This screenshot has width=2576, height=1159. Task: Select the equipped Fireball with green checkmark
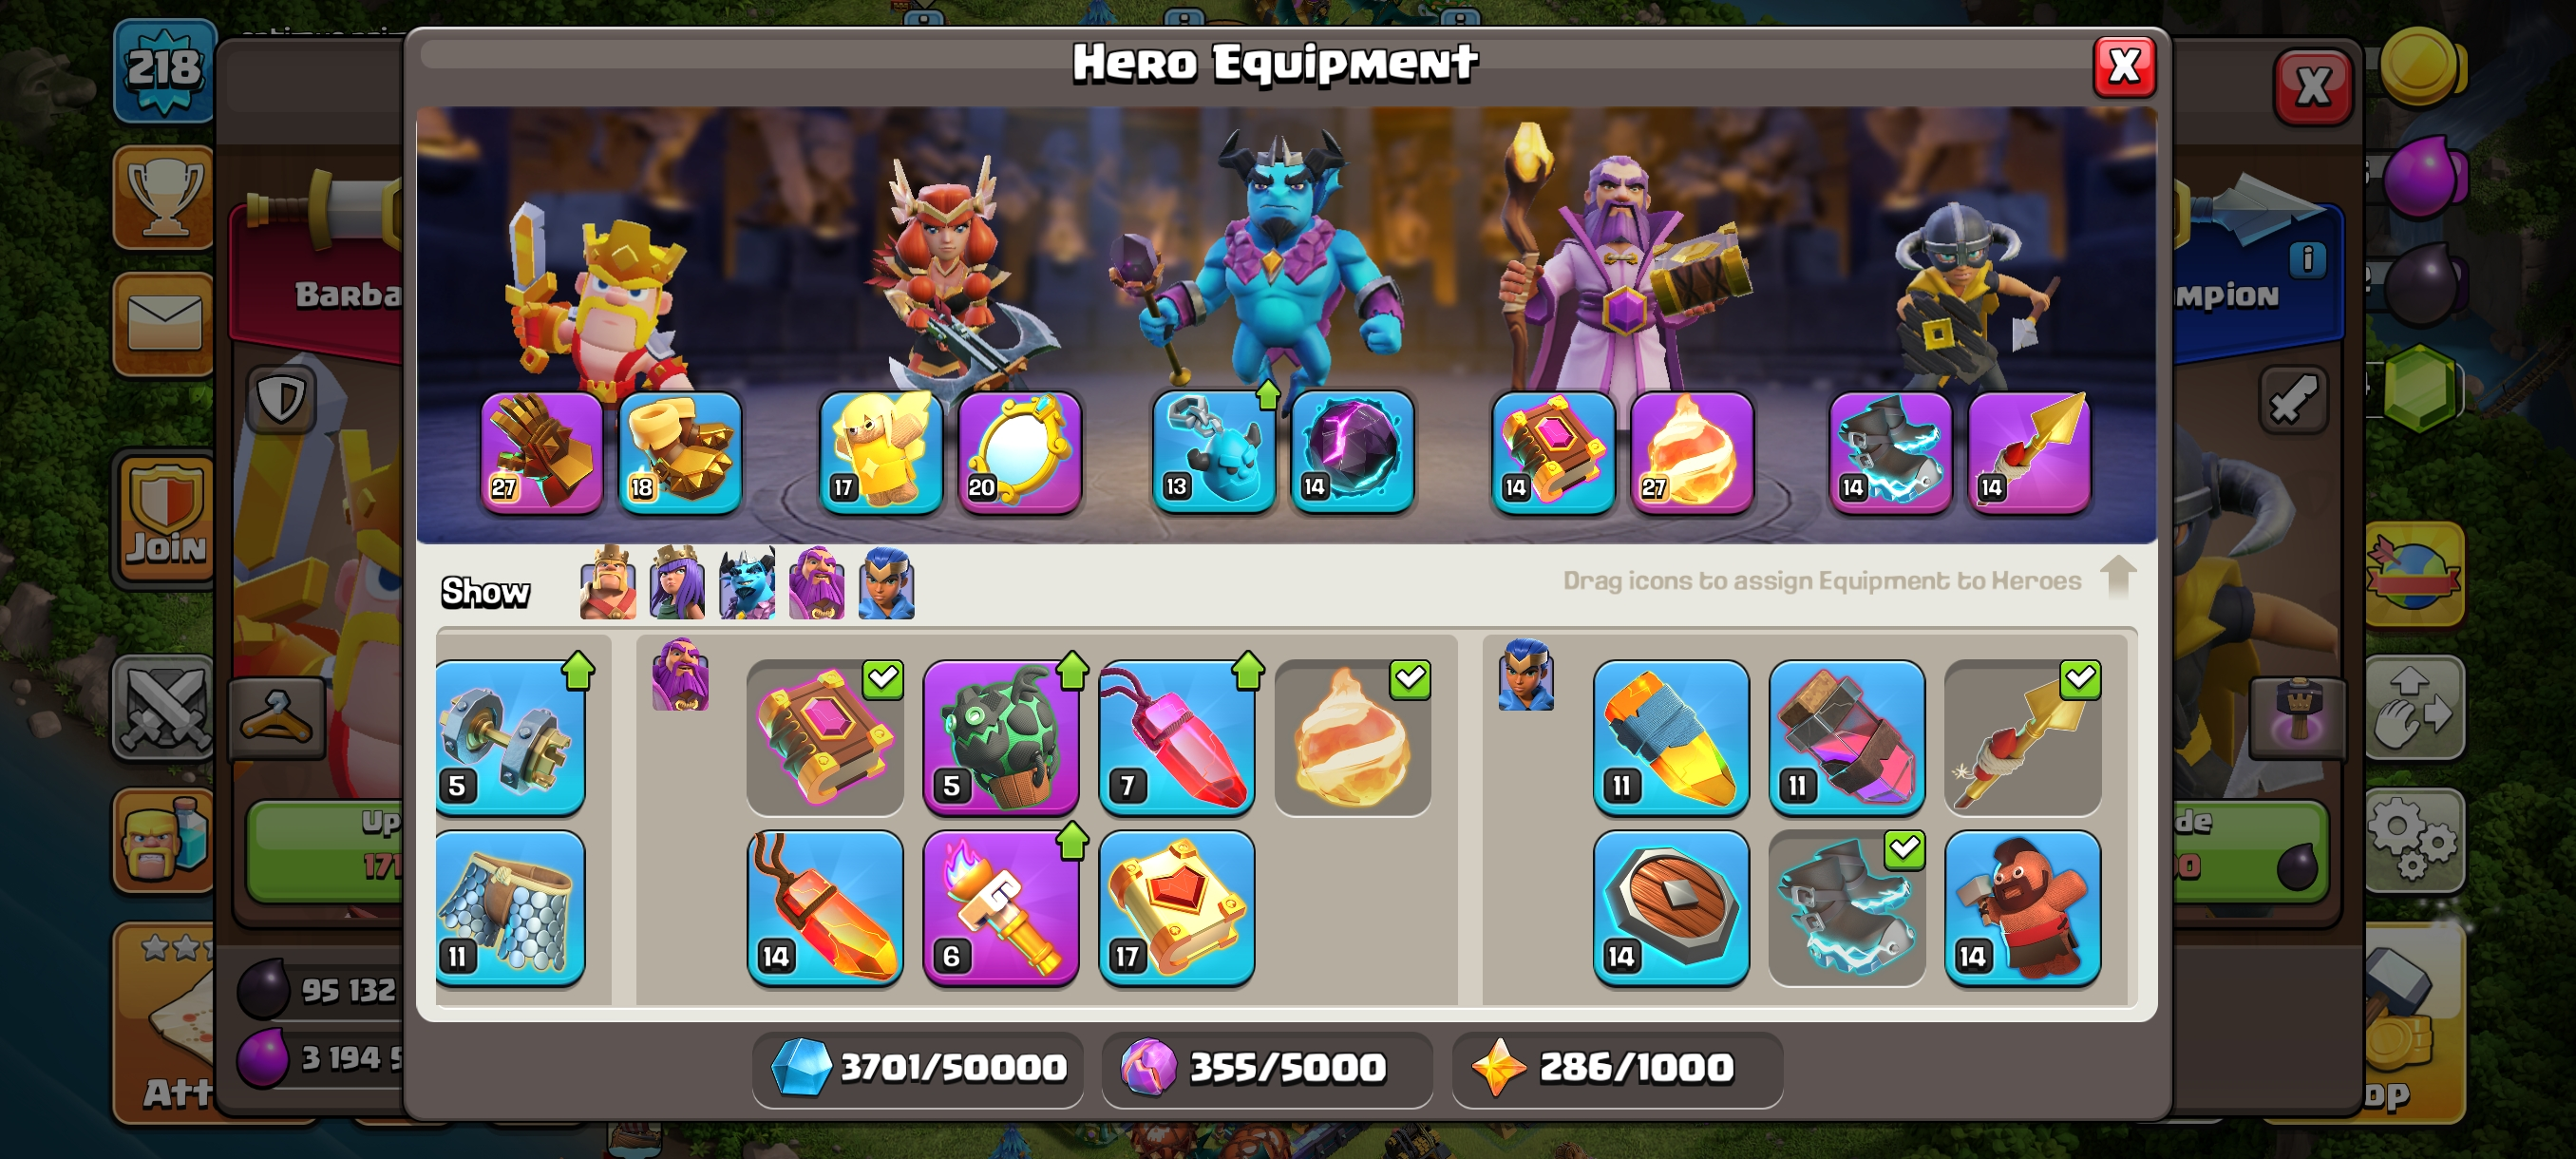pyautogui.click(x=1352, y=737)
